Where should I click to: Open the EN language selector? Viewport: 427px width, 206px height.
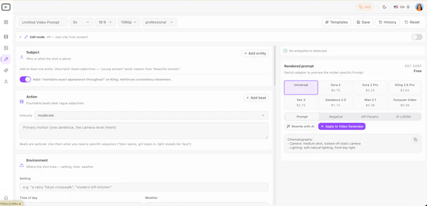[401, 7]
